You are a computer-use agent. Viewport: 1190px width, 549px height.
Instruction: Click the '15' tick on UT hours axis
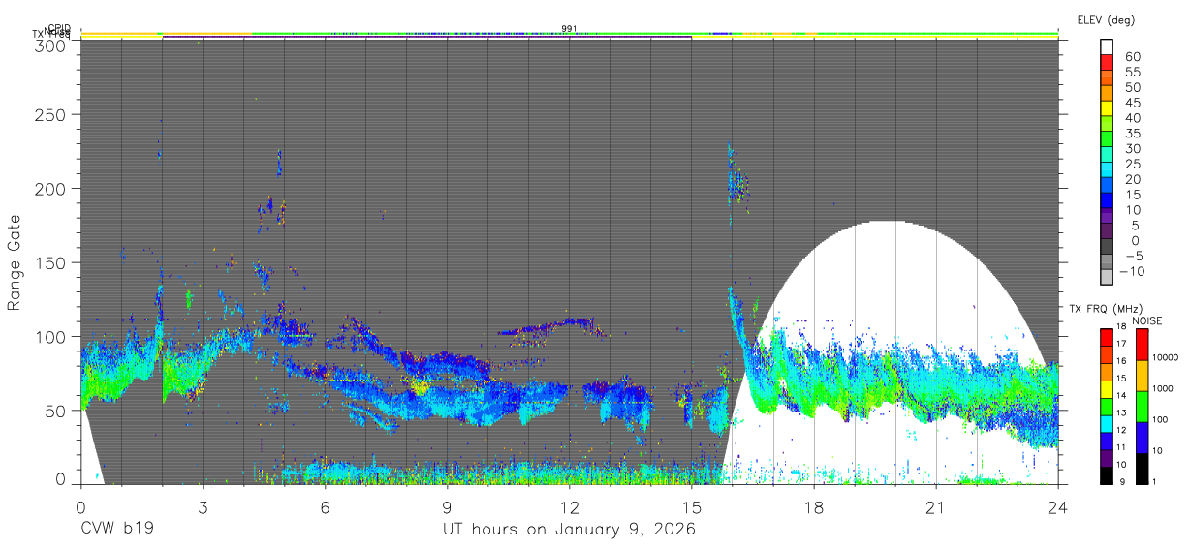coord(692,507)
